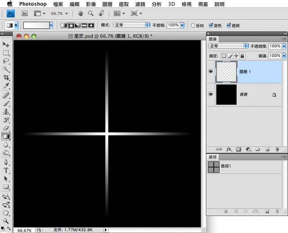The height and width of the screenshot is (233, 288).
Task: Toggle lock image pixels
Action: [230, 56]
